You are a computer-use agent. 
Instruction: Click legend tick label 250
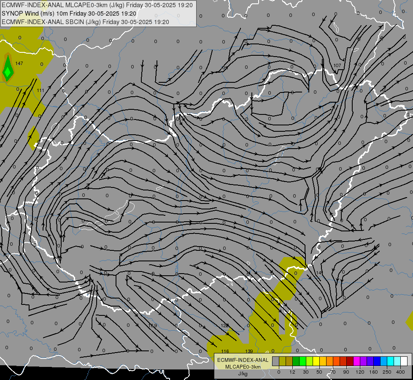pos(387,372)
